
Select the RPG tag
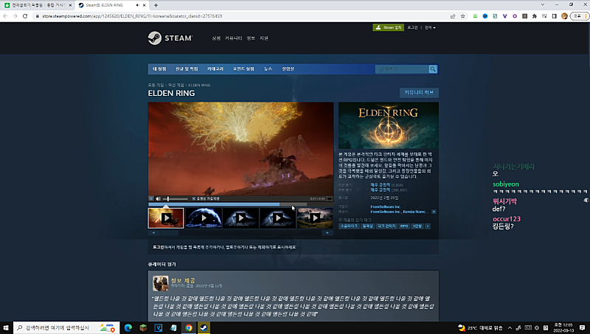403,226
